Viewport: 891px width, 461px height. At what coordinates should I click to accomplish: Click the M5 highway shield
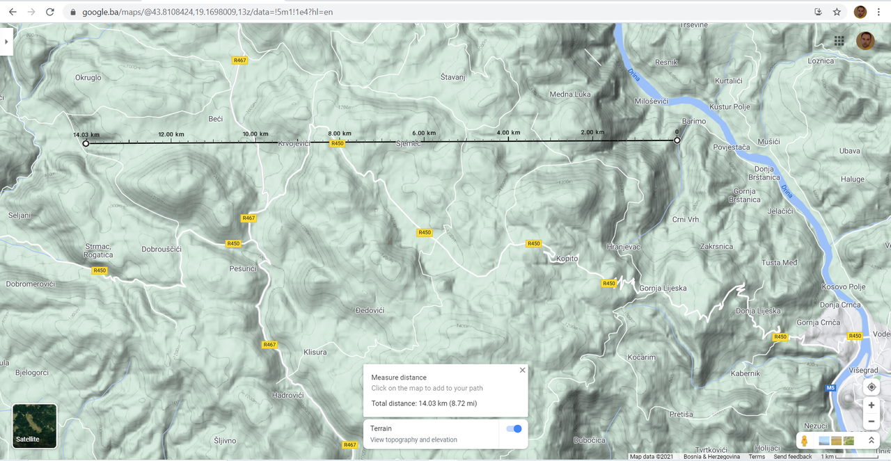tap(830, 388)
